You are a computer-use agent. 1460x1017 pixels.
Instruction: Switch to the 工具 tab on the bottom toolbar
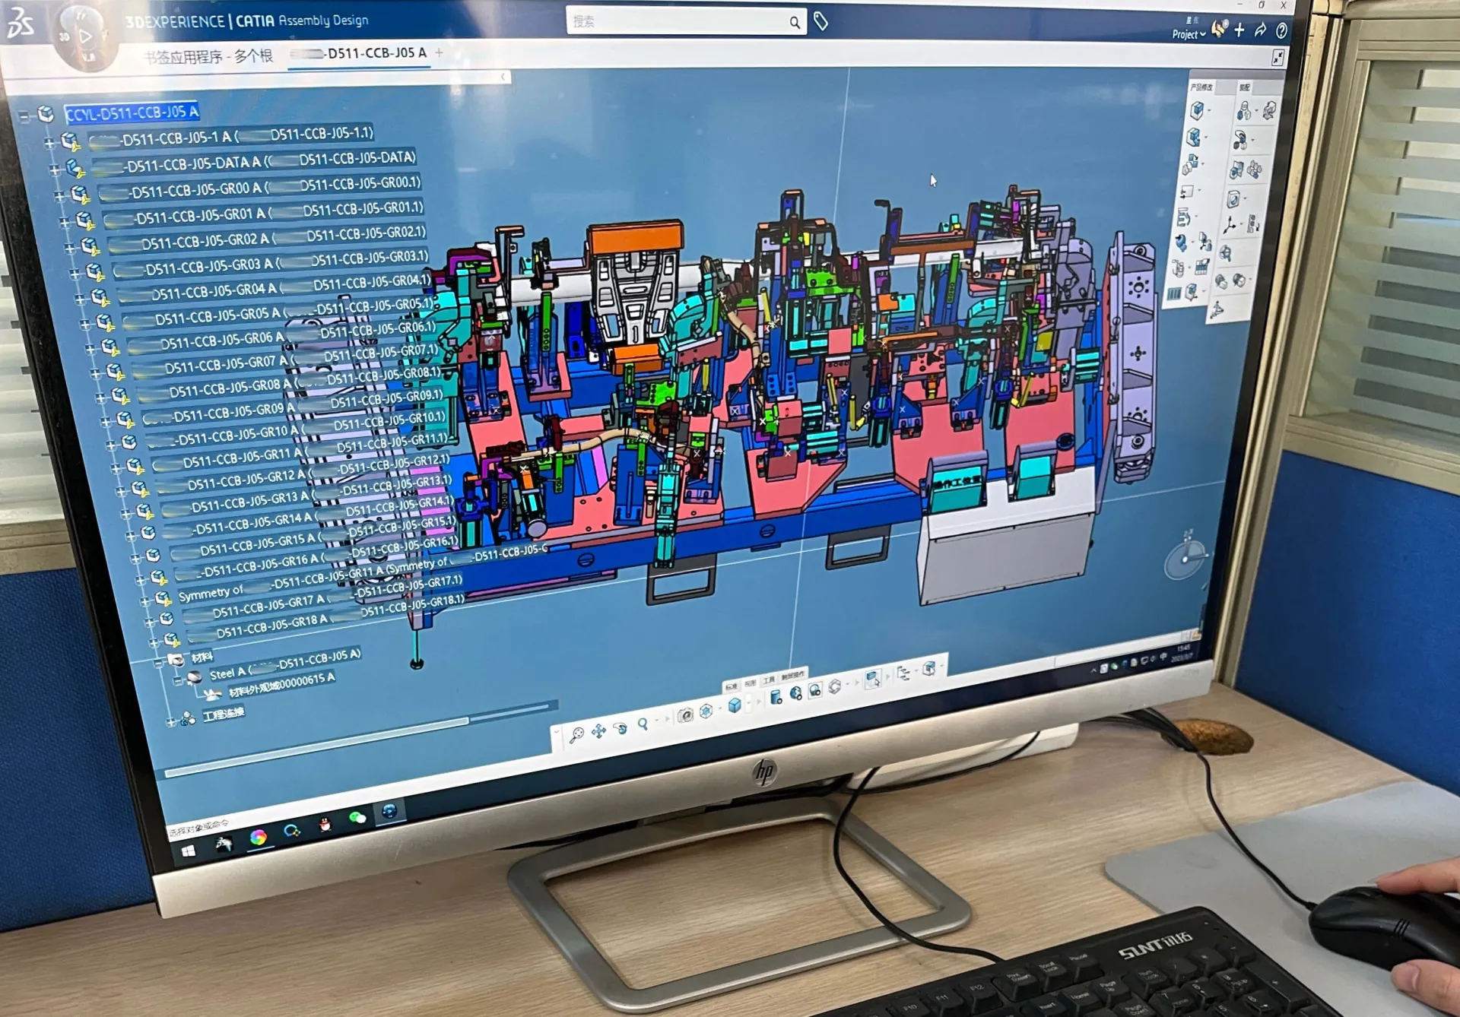[770, 679]
